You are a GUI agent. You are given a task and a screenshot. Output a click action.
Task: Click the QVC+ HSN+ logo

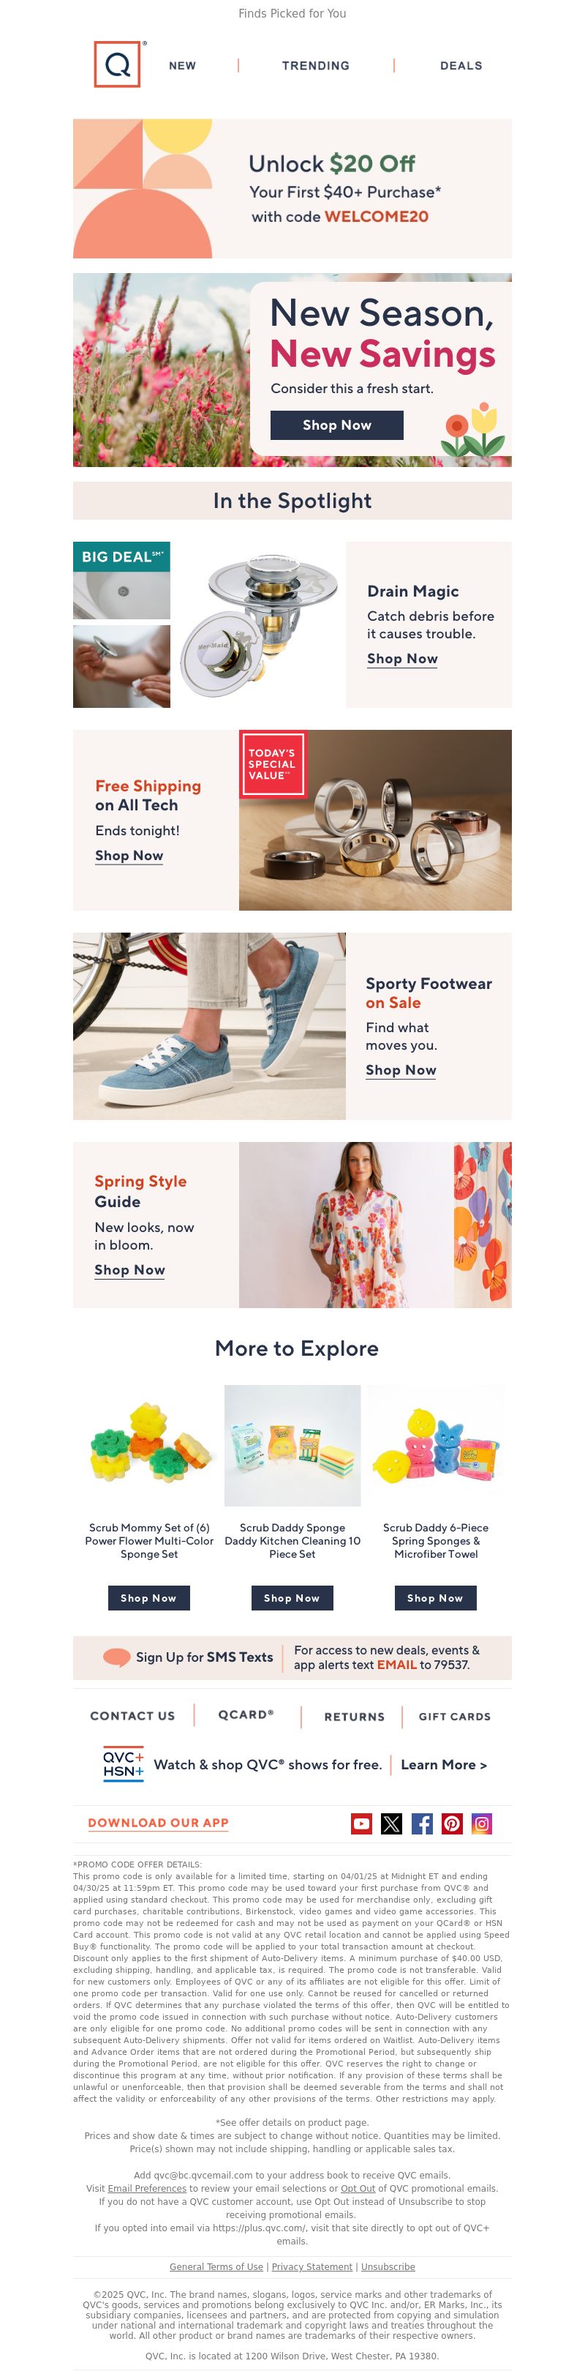point(124,1764)
